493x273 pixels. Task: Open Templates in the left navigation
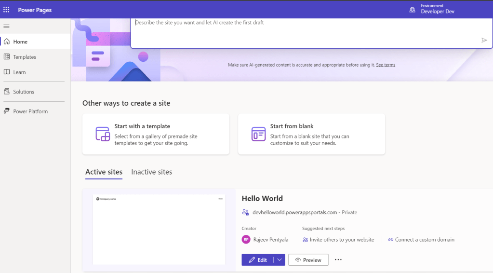coord(25,57)
